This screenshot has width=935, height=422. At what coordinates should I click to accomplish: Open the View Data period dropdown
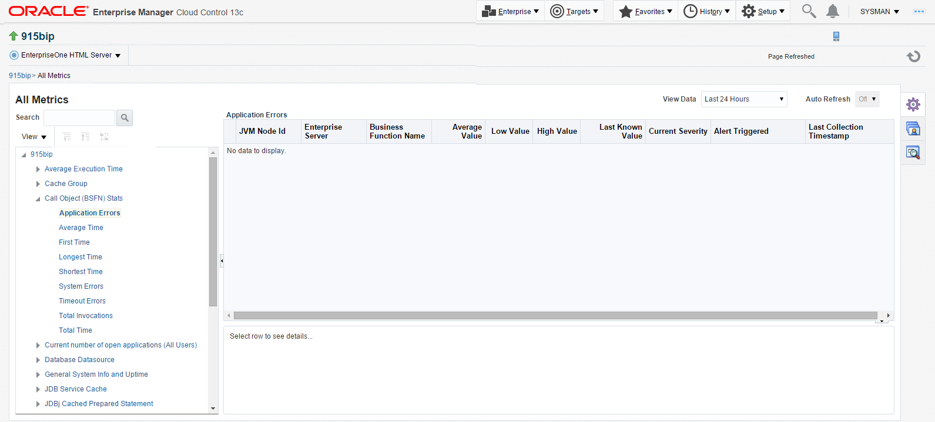point(744,99)
